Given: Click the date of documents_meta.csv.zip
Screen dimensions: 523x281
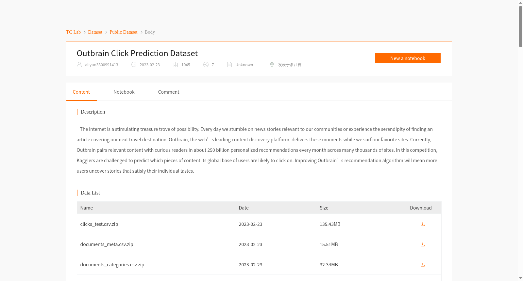Looking at the screenshot, I should pos(250,244).
